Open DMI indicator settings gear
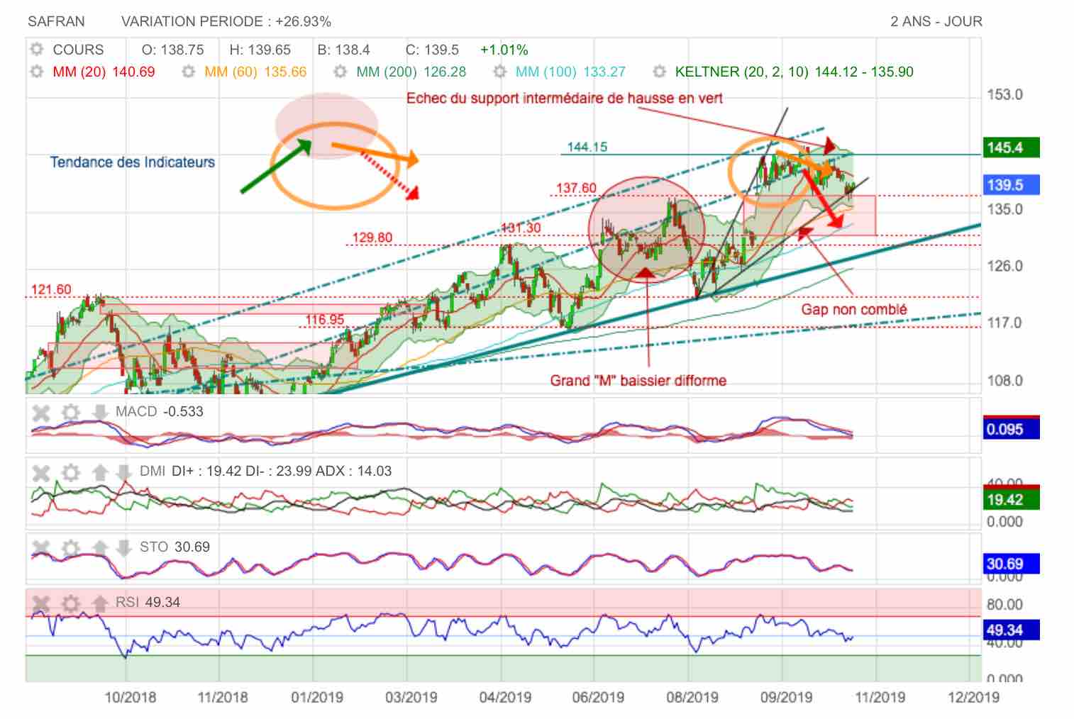This screenshot has height=719, width=1074. click(x=70, y=472)
